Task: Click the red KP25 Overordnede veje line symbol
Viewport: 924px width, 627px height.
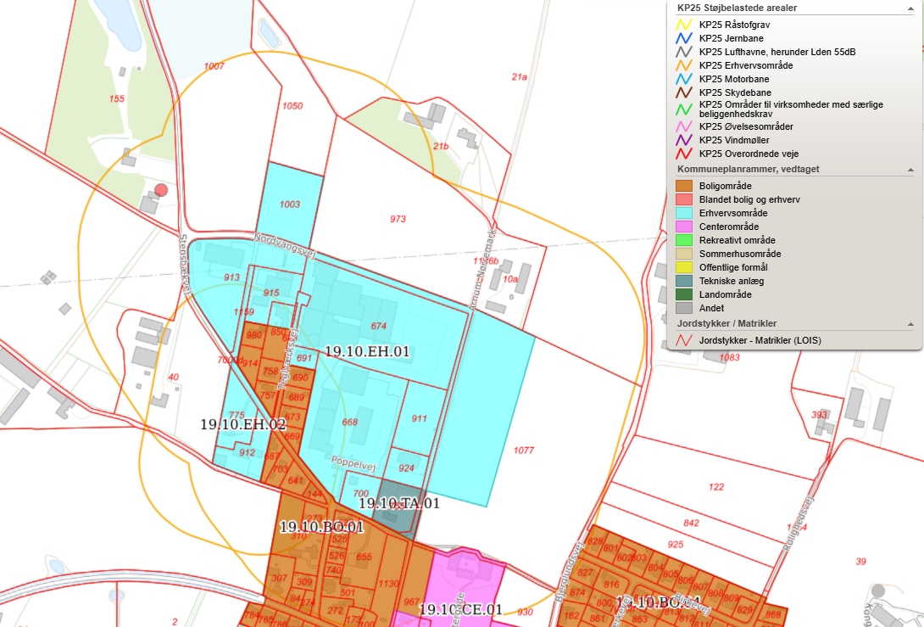Action: click(684, 154)
